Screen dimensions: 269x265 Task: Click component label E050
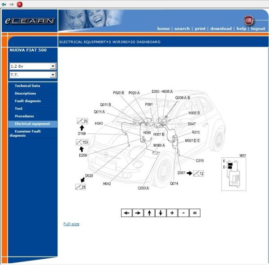point(156,91)
